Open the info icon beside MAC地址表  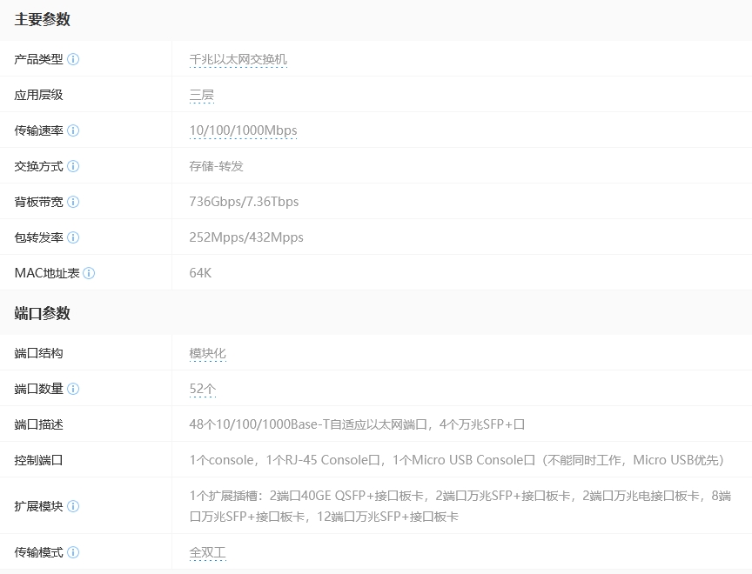89,273
